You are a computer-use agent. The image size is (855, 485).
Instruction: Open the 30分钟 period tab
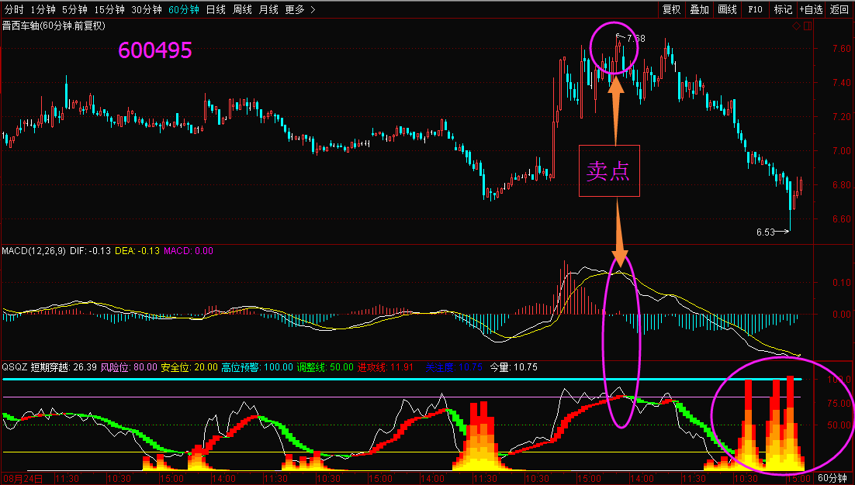(147, 9)
